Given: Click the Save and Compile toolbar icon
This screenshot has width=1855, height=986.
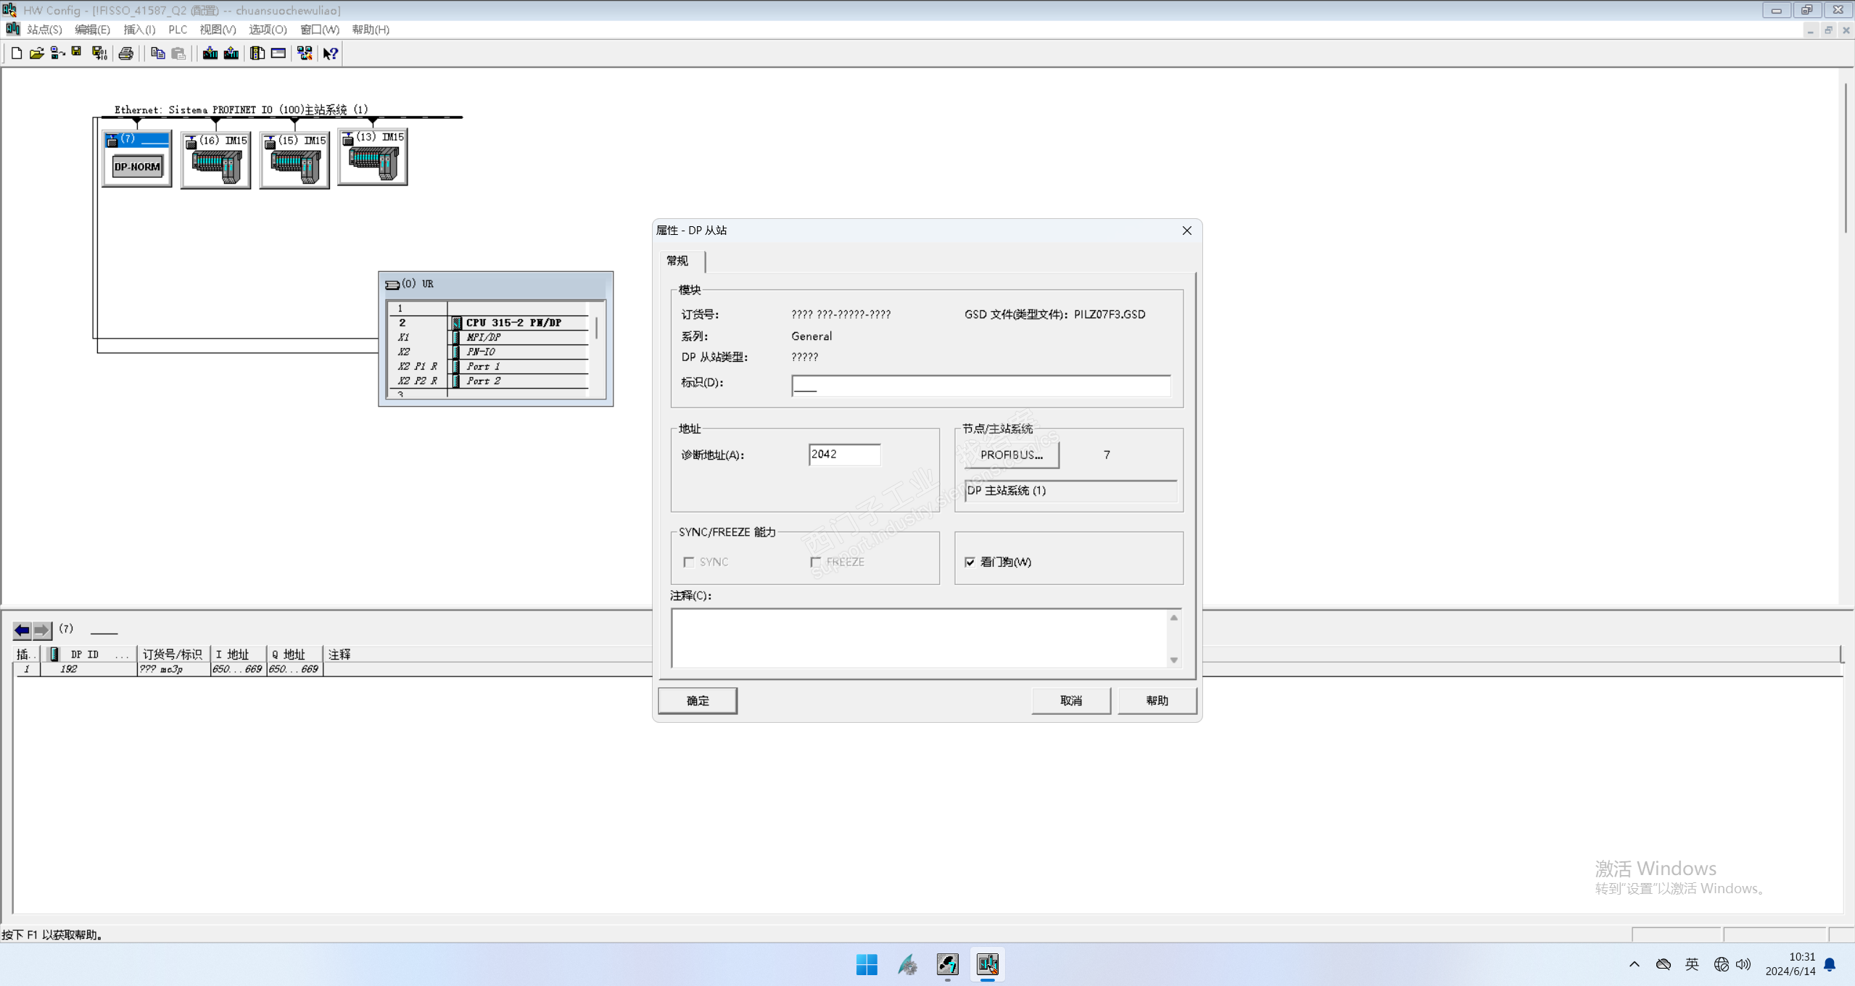Looking at the screenshot, I should tap(99, 53).
